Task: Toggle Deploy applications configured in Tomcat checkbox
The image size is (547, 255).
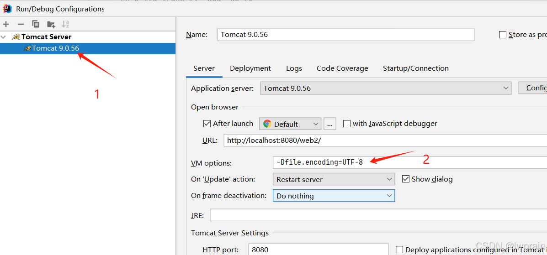Action: click(399, 250)
